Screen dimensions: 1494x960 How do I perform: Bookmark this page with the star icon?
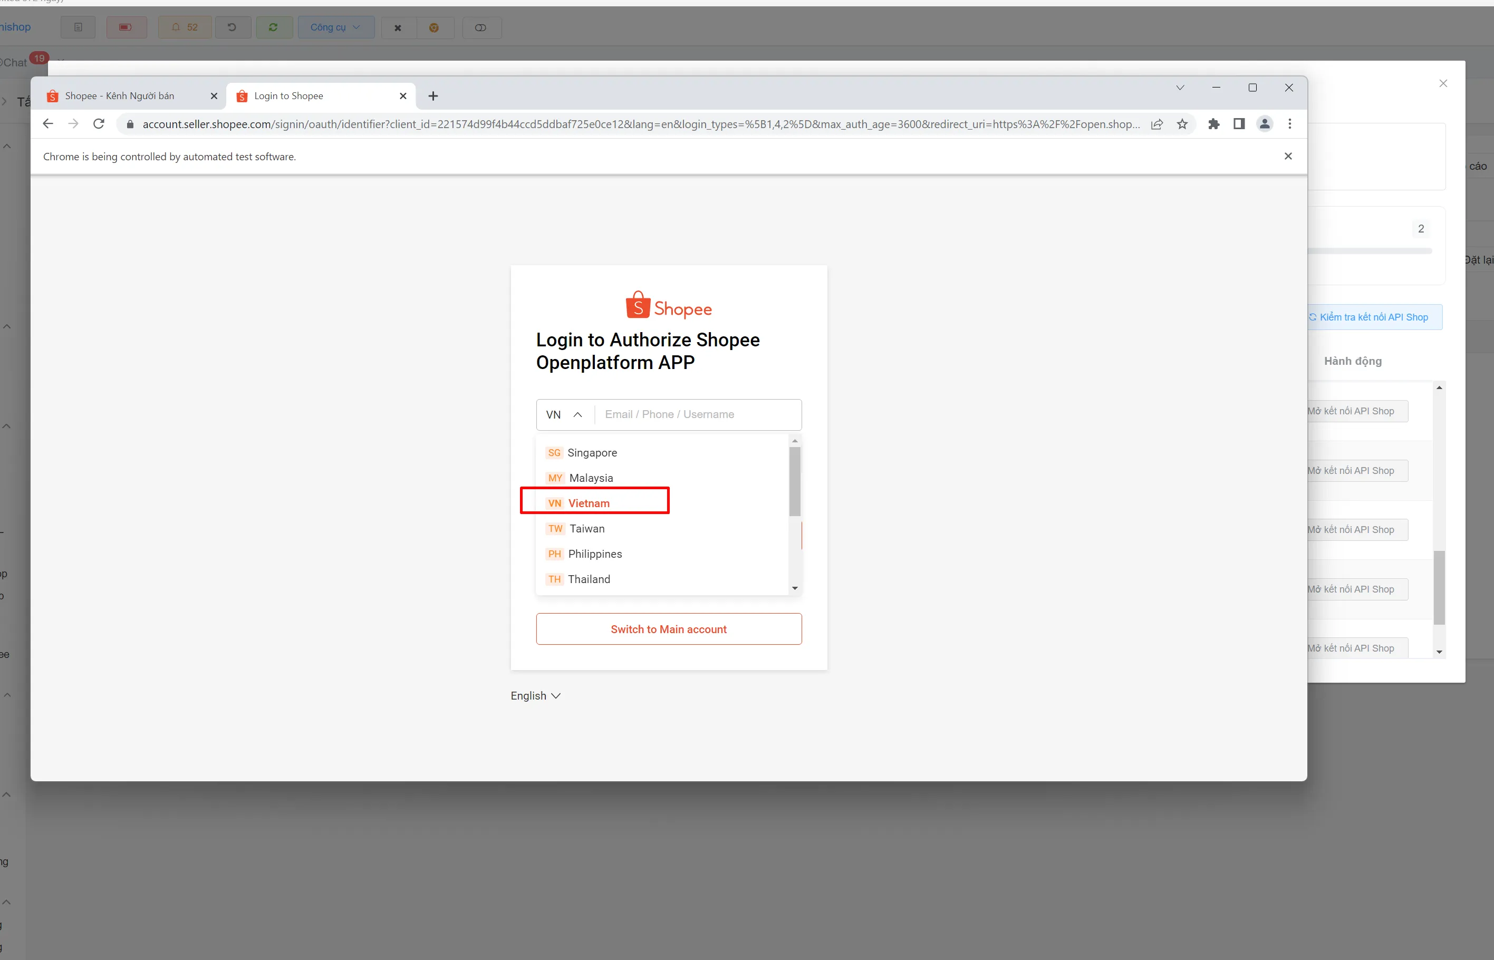click(1182, 124)
